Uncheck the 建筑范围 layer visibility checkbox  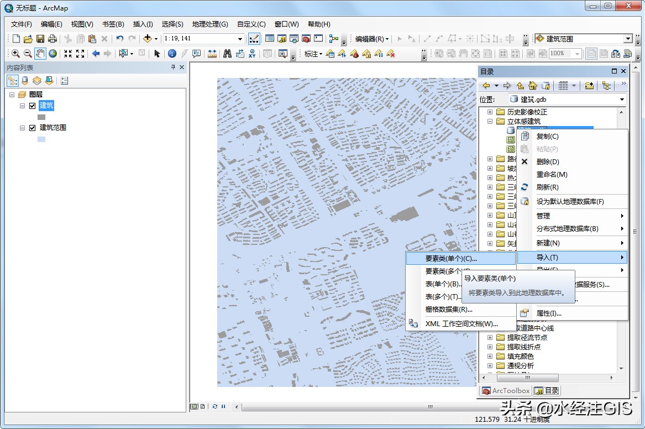(33, 128)
